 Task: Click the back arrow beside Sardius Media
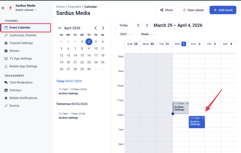pos(3,8)
